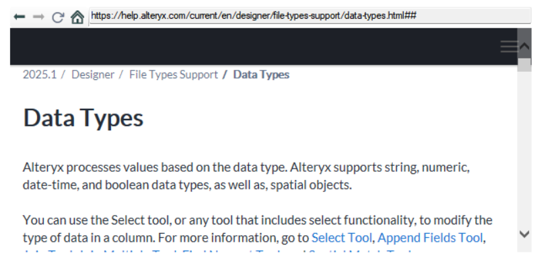Click the dark header banner area
The height and width of the screenshot is (274, 541).
click(x=264, y=46)
